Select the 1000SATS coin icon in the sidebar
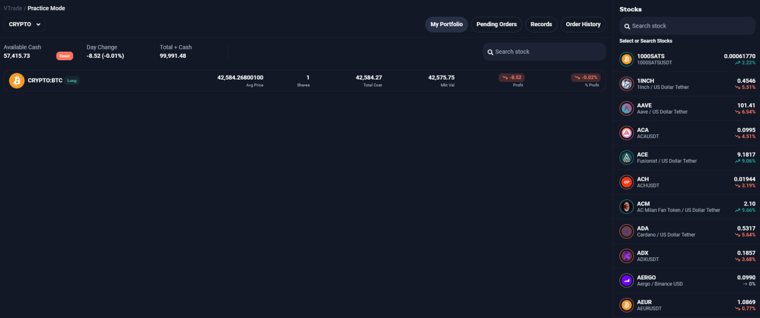Viewport: 760px width, 318px height. pyautogui.click(x=626, y=59)
